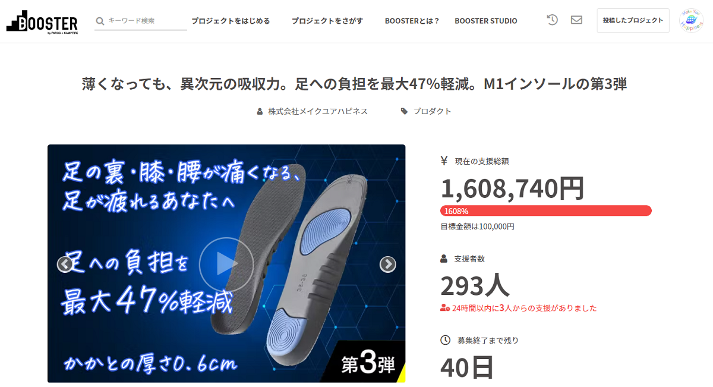Click the 第3弾 insole thumbnail image

226,263
